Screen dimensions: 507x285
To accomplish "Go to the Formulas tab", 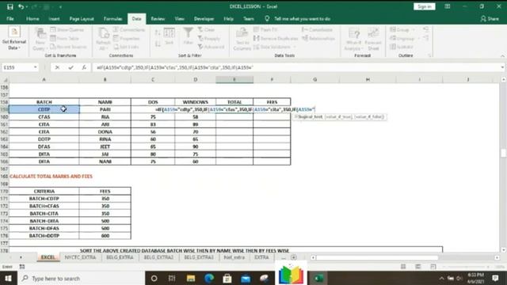I will (x=112, y=19).
